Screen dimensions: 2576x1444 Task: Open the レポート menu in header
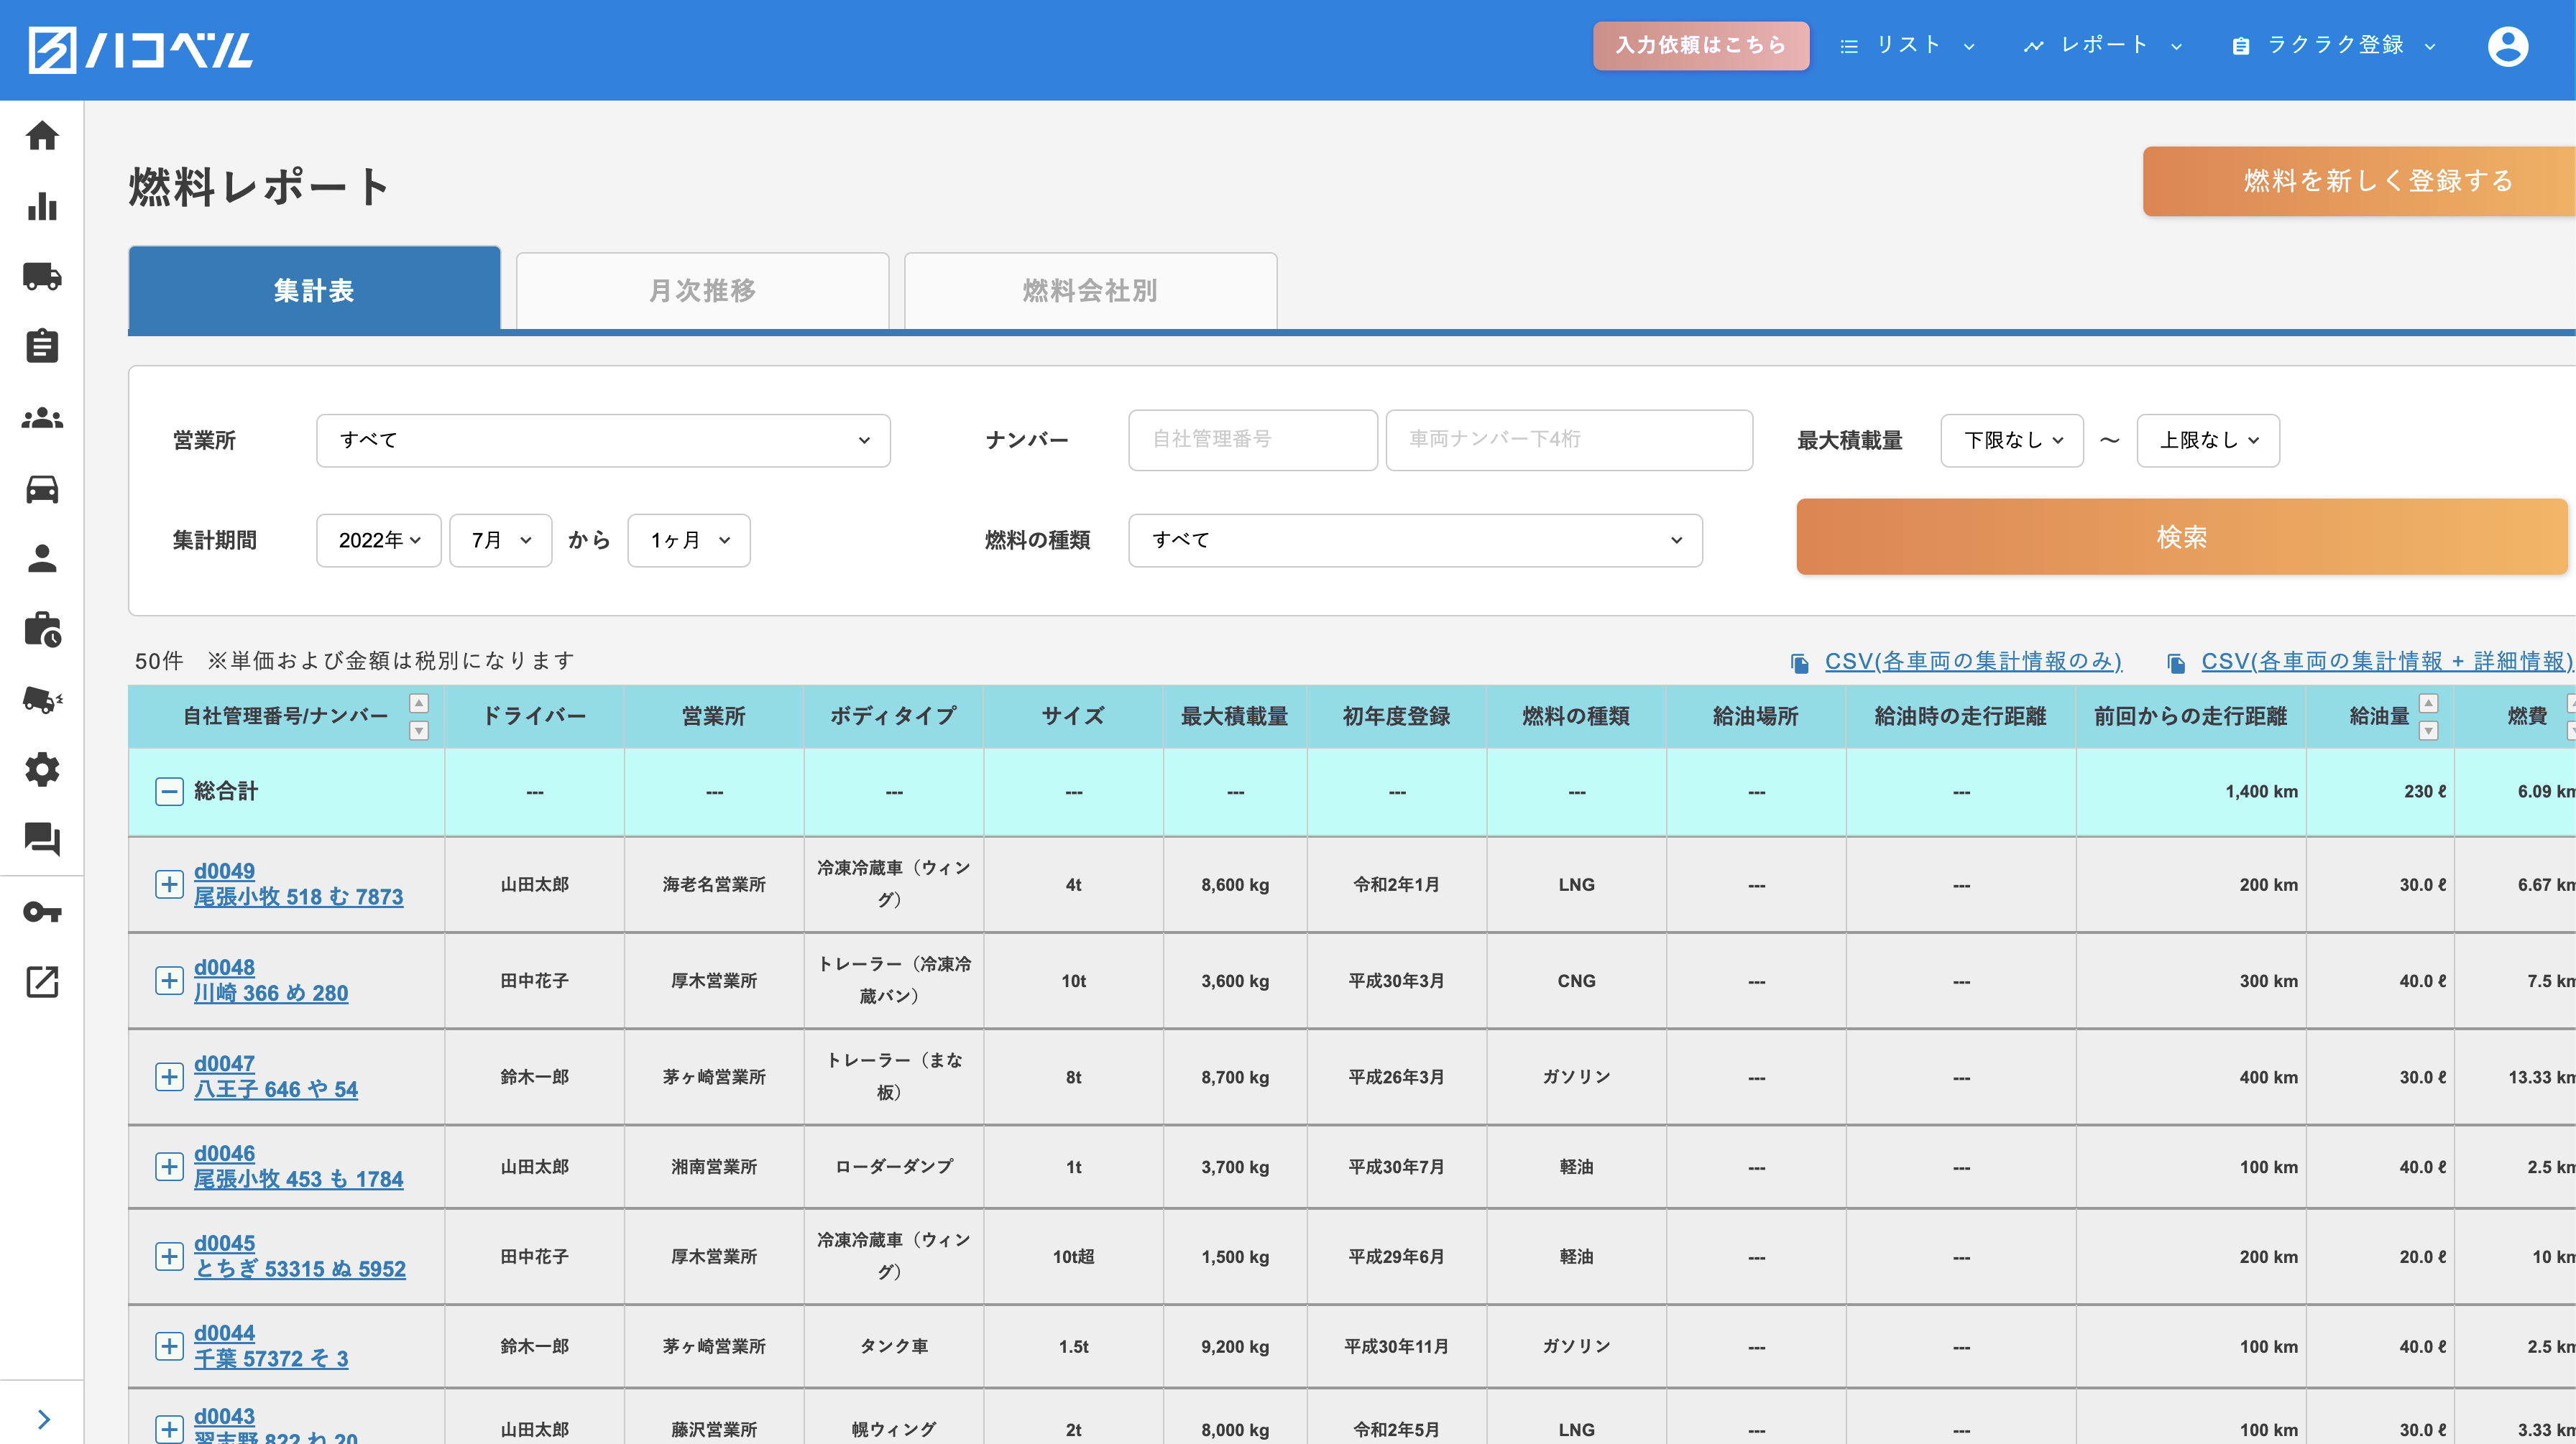[2103, 45]
